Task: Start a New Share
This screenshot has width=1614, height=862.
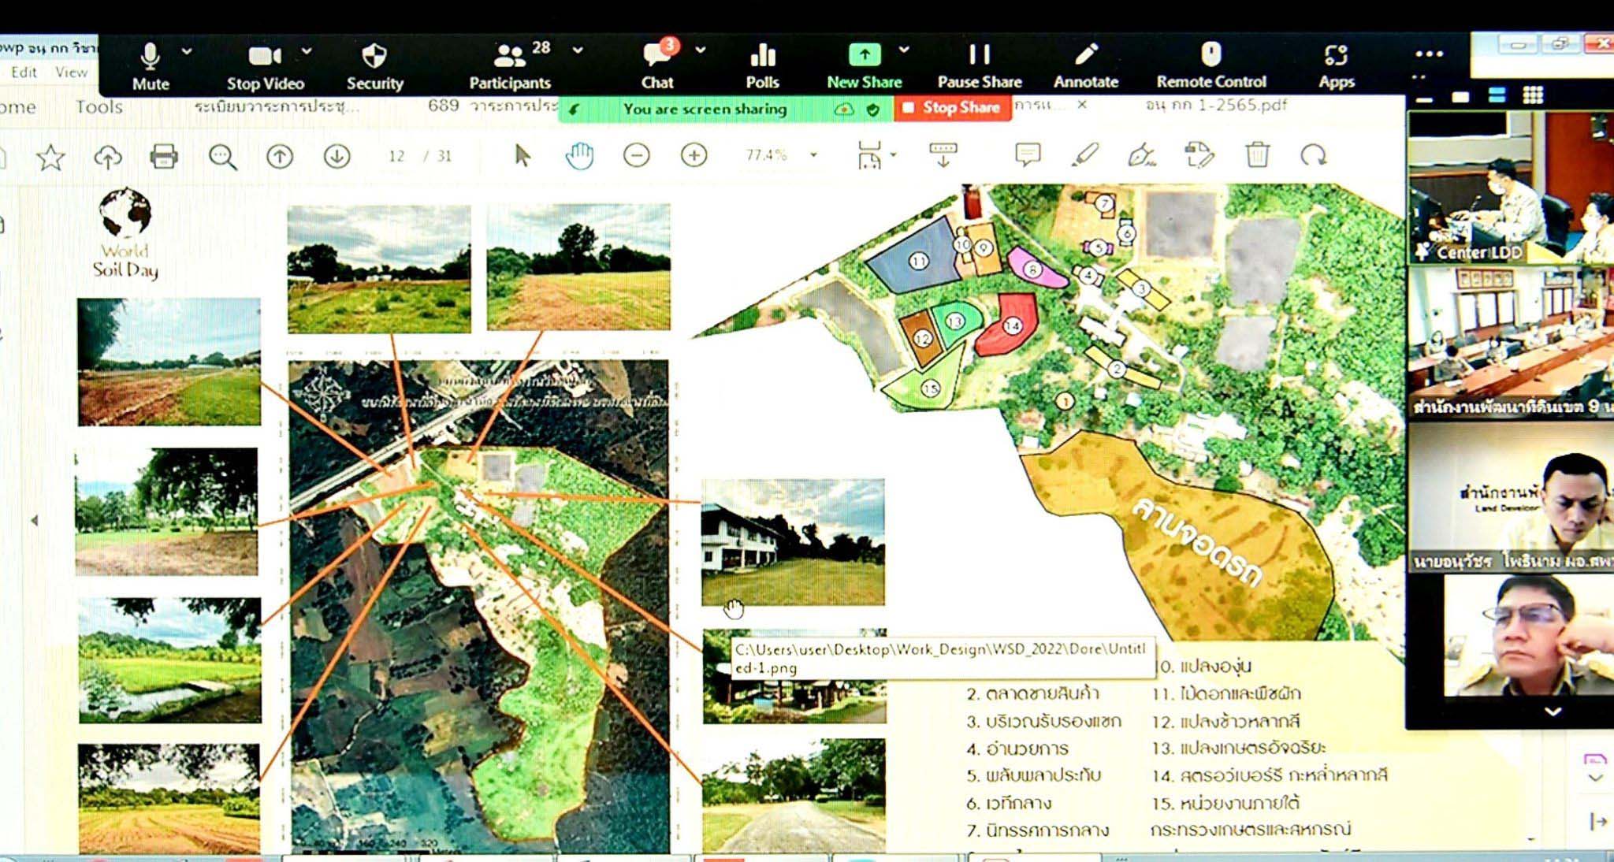Action: point(864,66)
